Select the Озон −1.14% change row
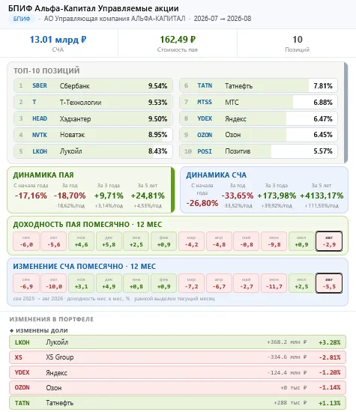 click(178, 387)
